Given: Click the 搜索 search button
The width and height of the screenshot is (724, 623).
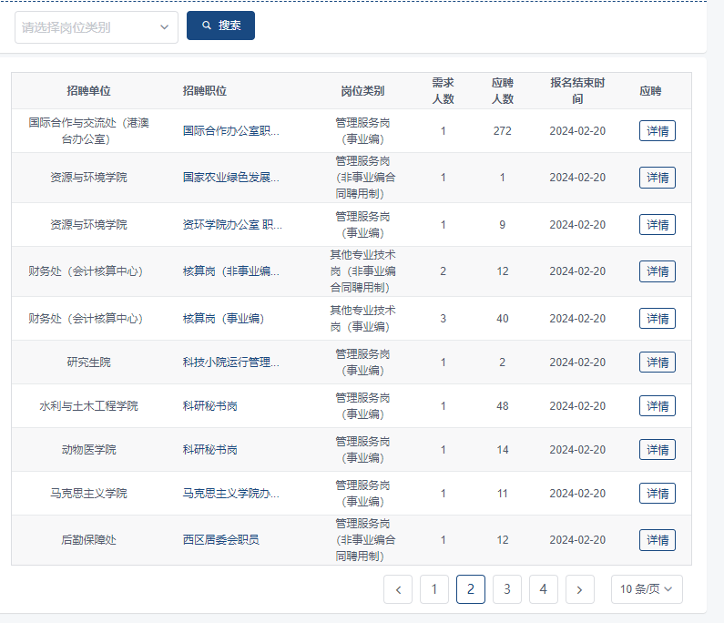Looking at the screenshot, I should coord(220,26).
